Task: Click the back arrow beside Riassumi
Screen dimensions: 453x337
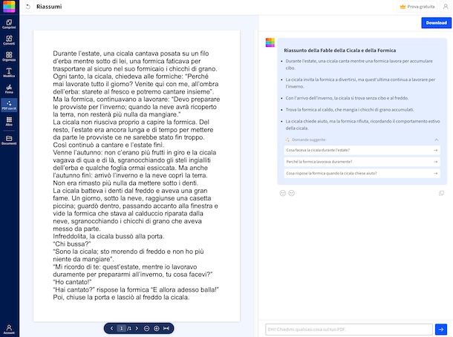Action: point(27,7)
